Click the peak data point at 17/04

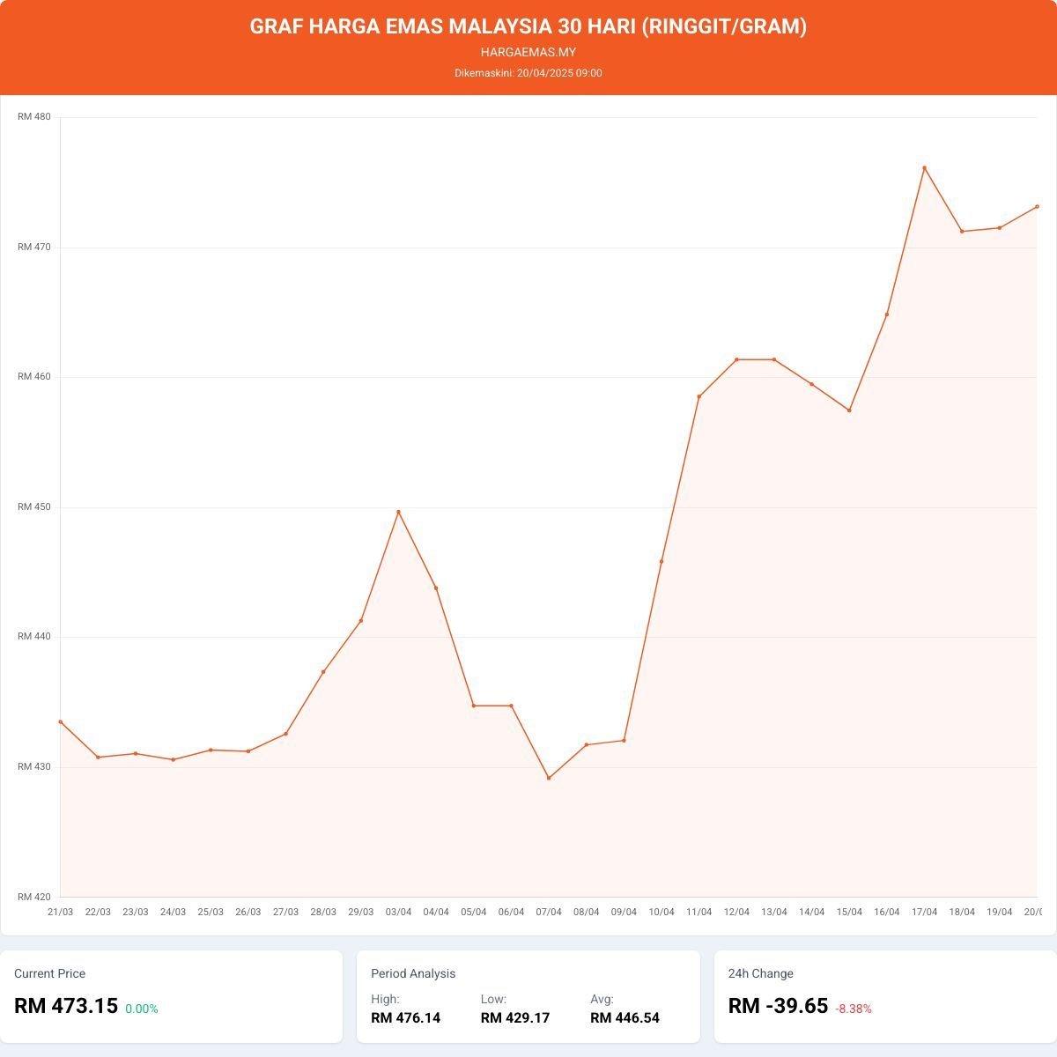coord(924,168)
